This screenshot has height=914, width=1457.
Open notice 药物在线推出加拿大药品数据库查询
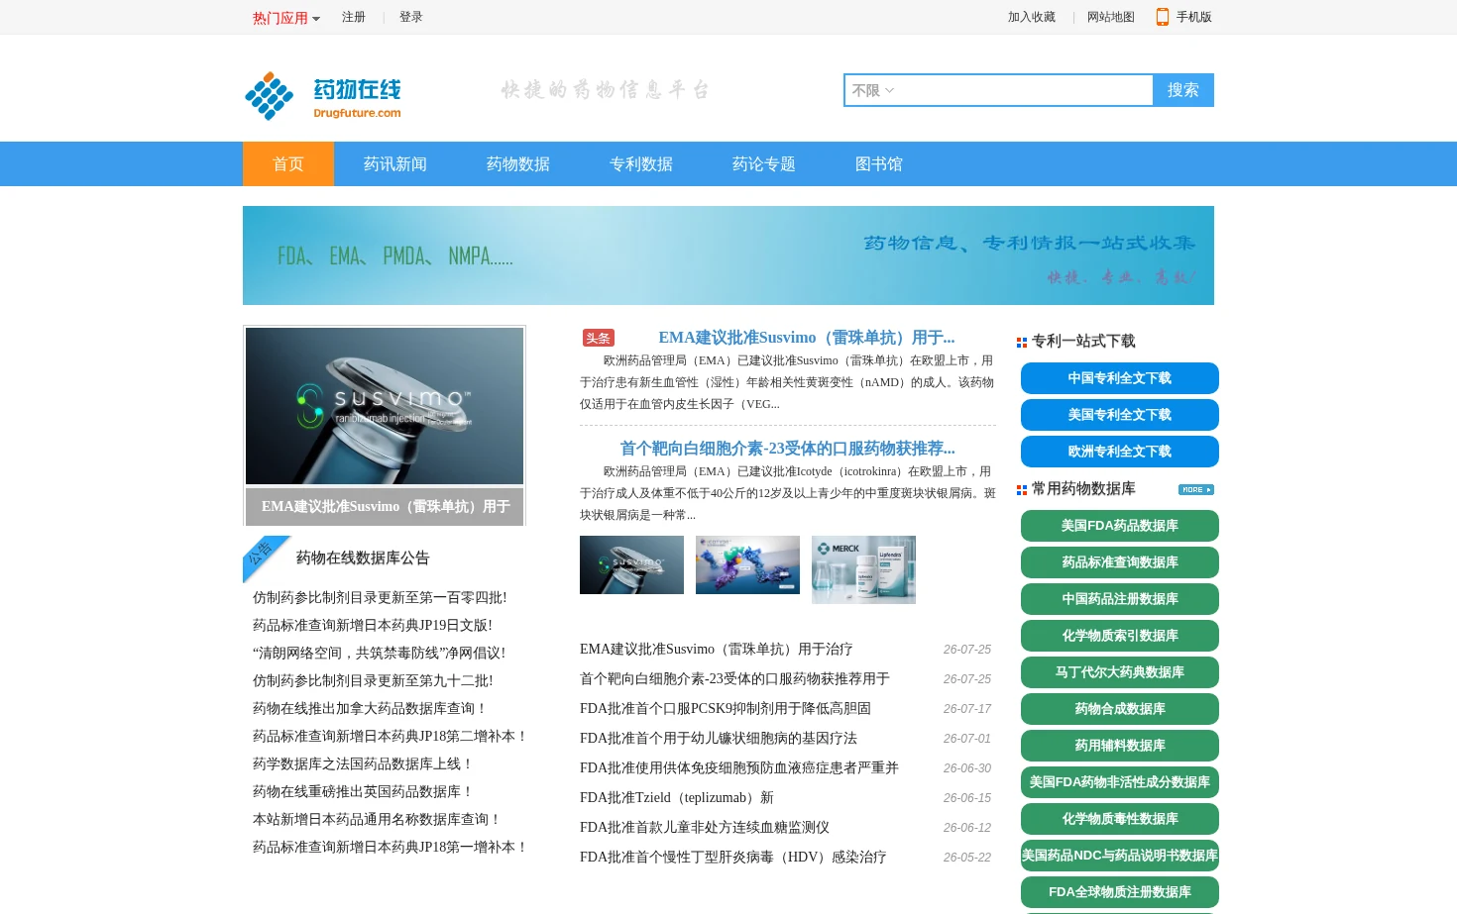tap(371, 709)
